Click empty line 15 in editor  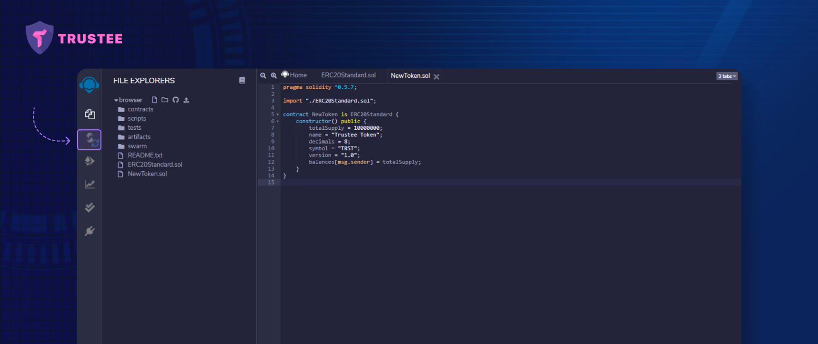pyautogui.click(x=510, y=182)
